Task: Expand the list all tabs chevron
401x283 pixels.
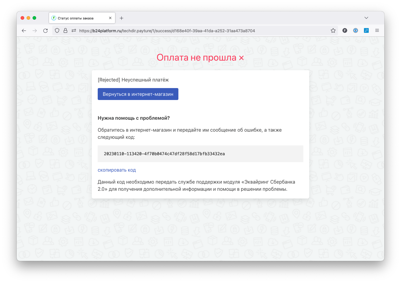Action: click(366, 18)
